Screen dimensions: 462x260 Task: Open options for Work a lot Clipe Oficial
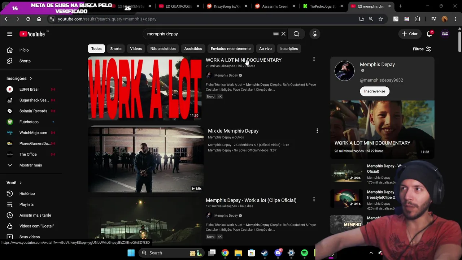pyautogui.click(x=314, y=199)
